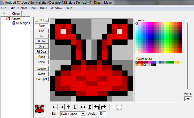Shift the icon down with the down arrow
The image size is (194, 118).
(75, 107)
